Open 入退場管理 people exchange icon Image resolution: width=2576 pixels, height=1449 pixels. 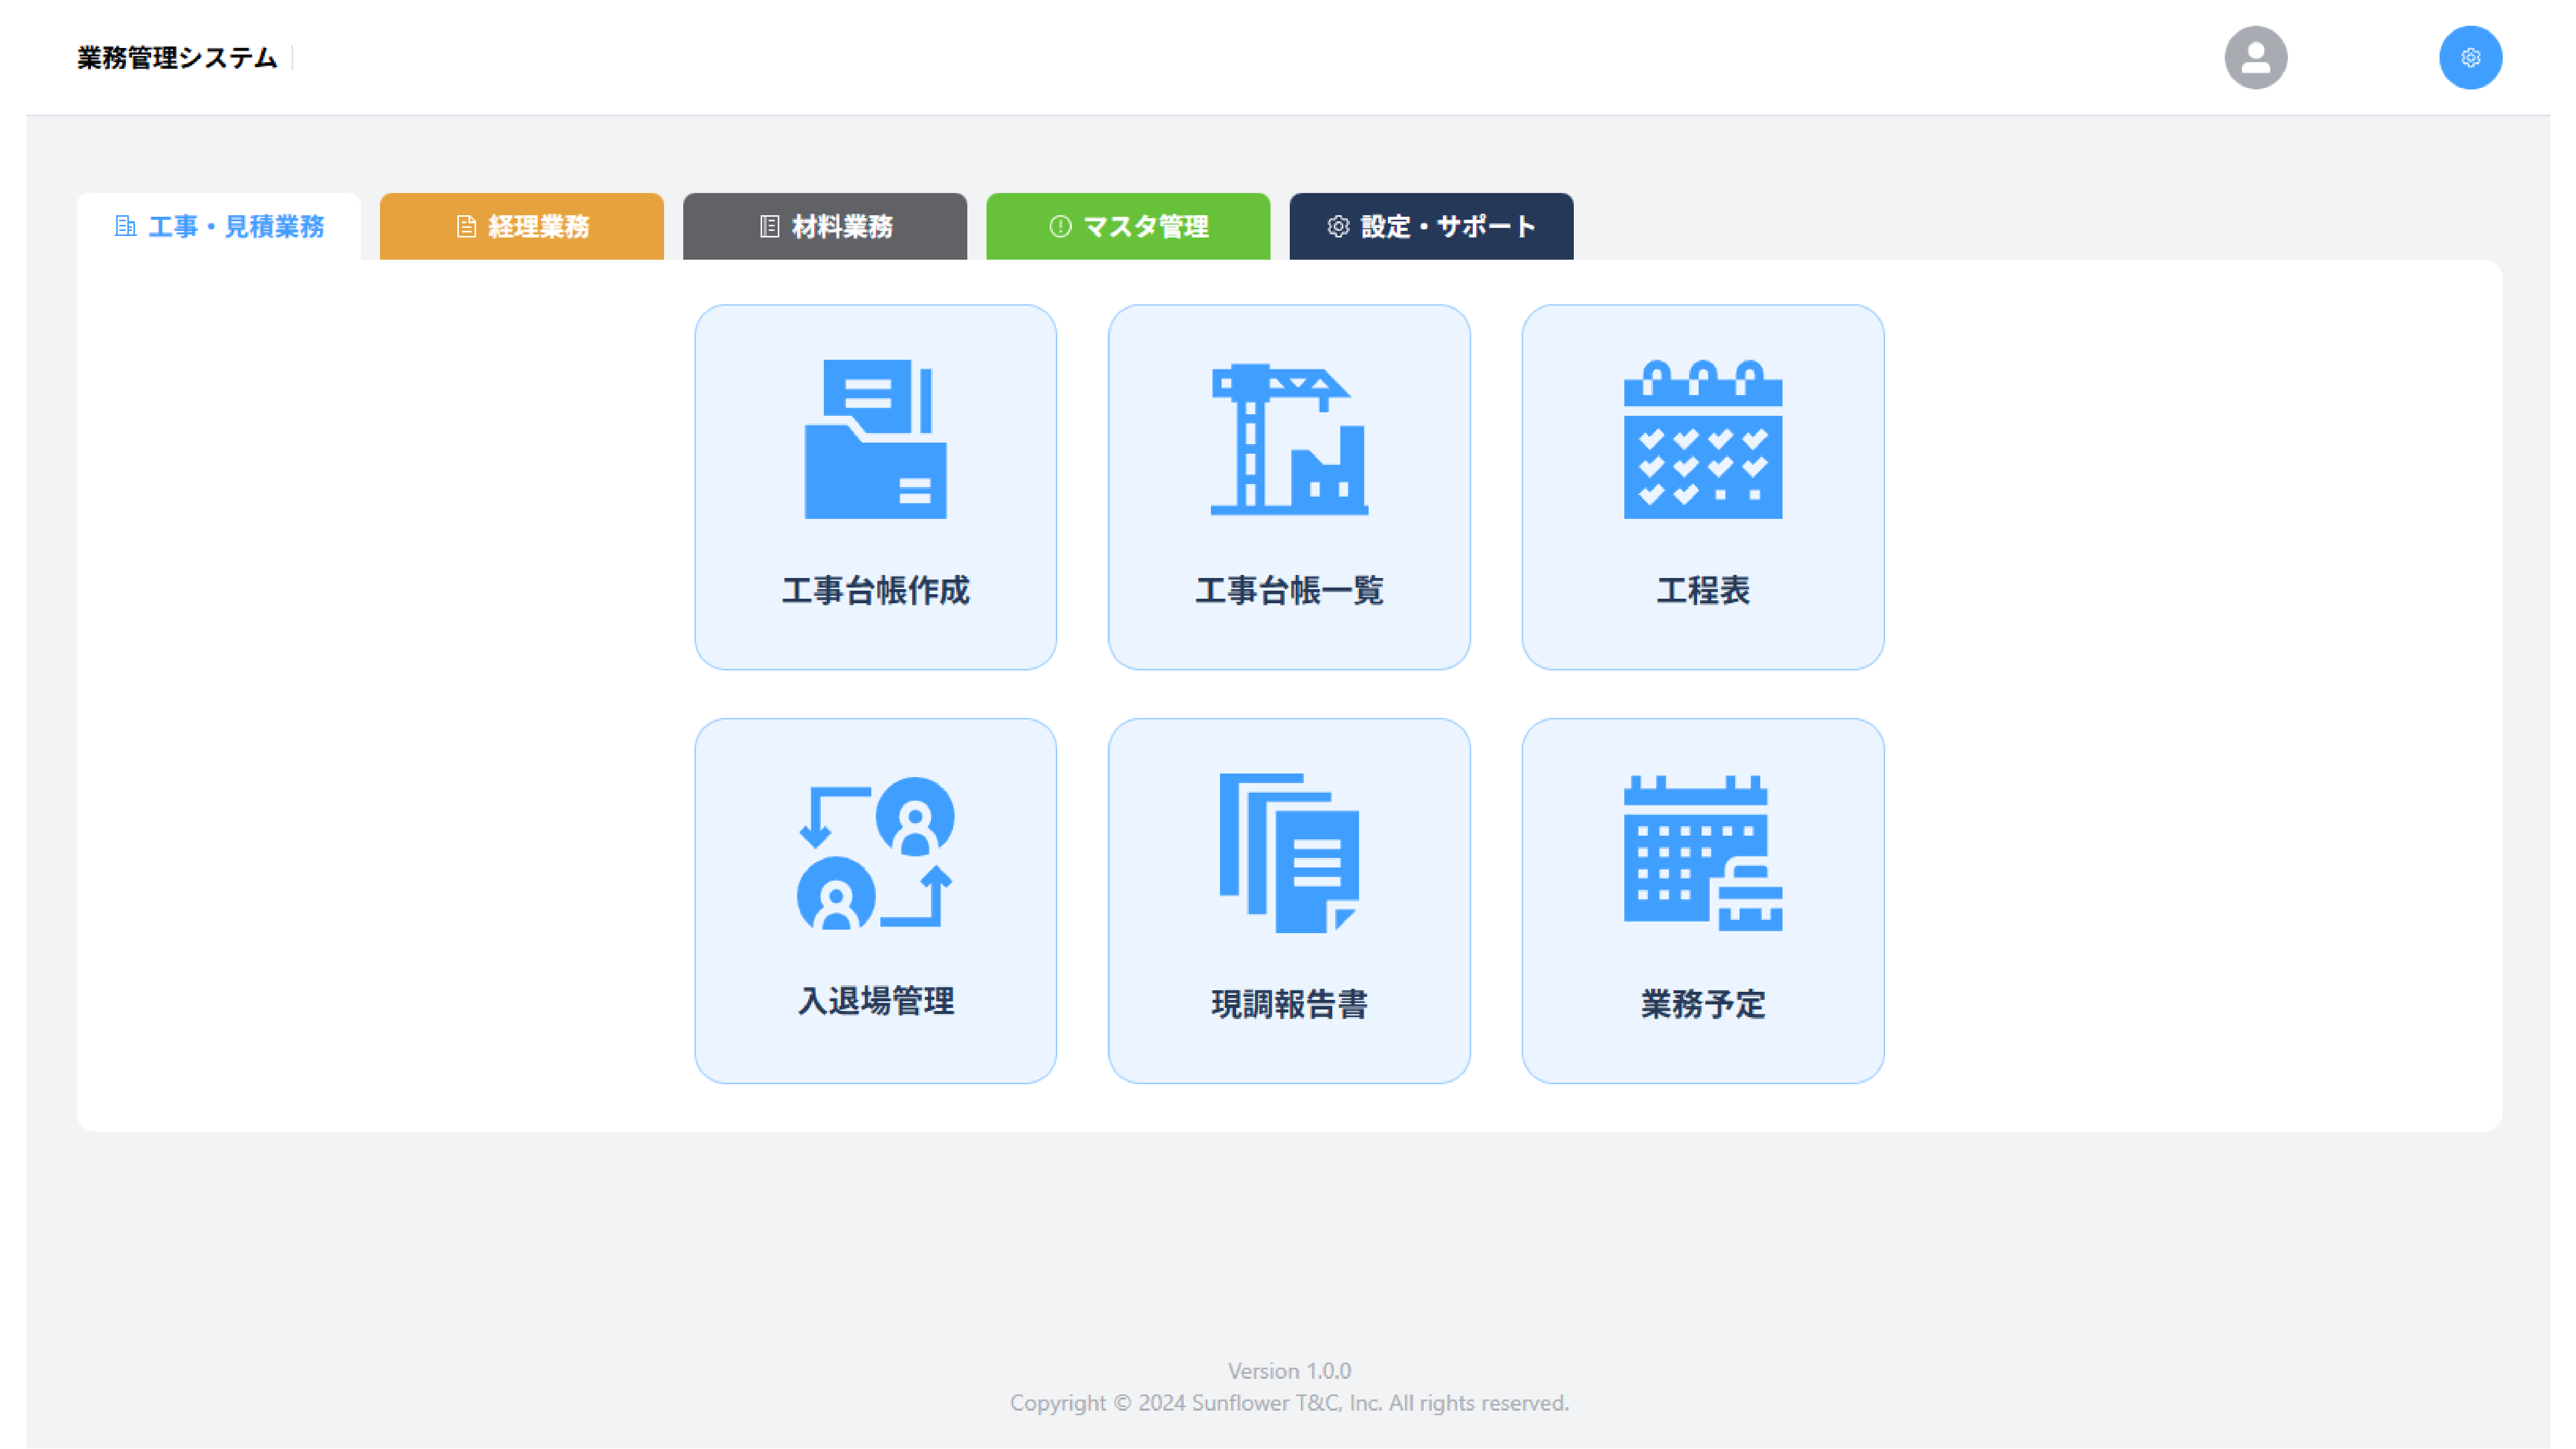[x=875, y=853]
